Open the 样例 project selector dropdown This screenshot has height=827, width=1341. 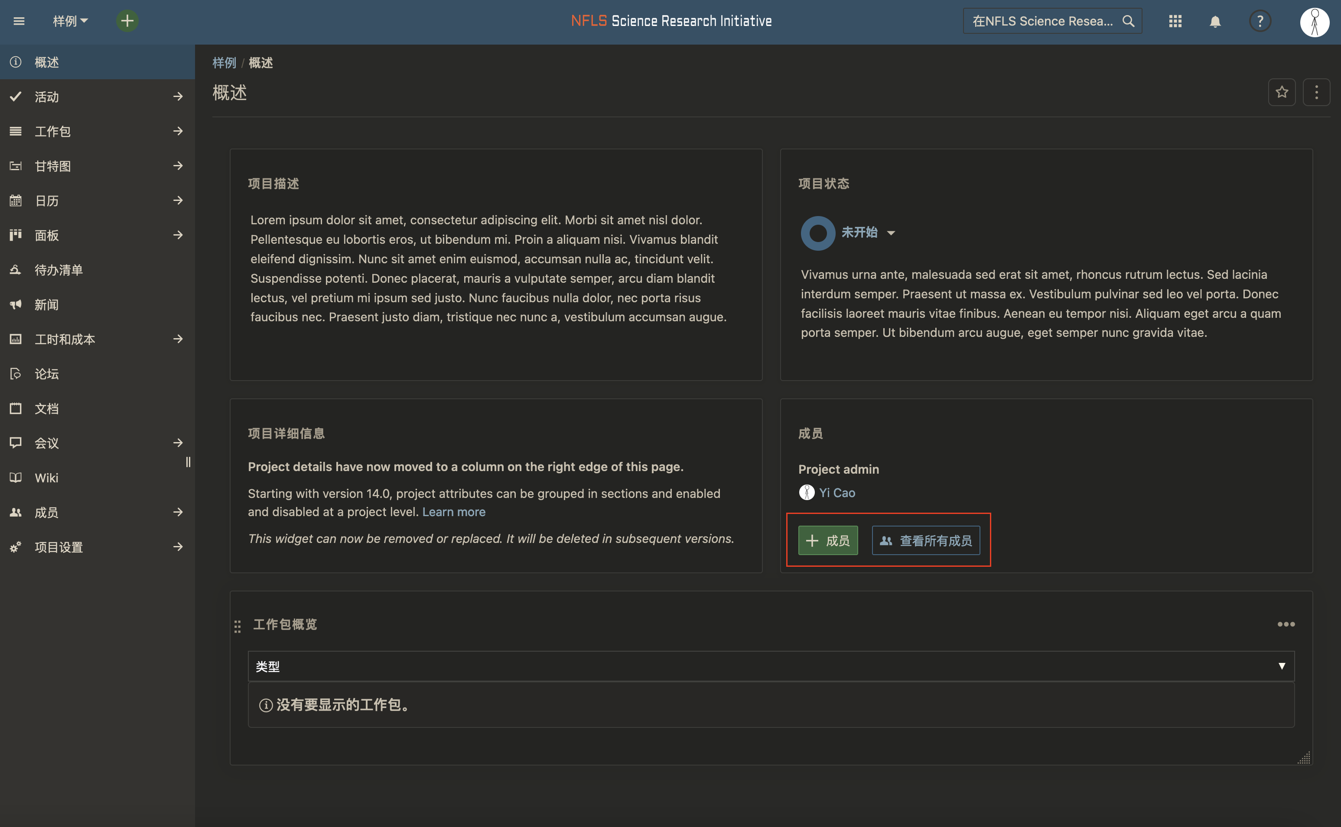tap(70, 21)
